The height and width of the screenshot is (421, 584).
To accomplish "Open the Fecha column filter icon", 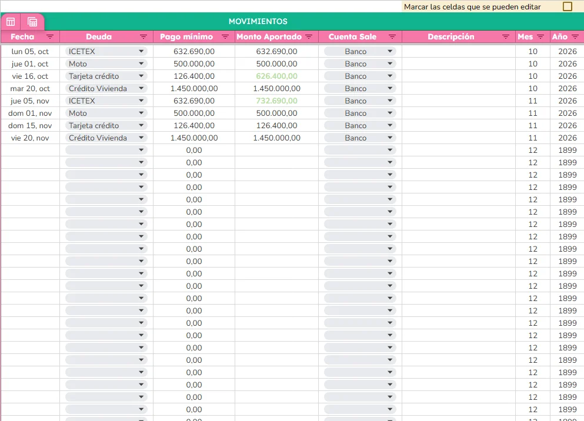I will pos(50,37).
